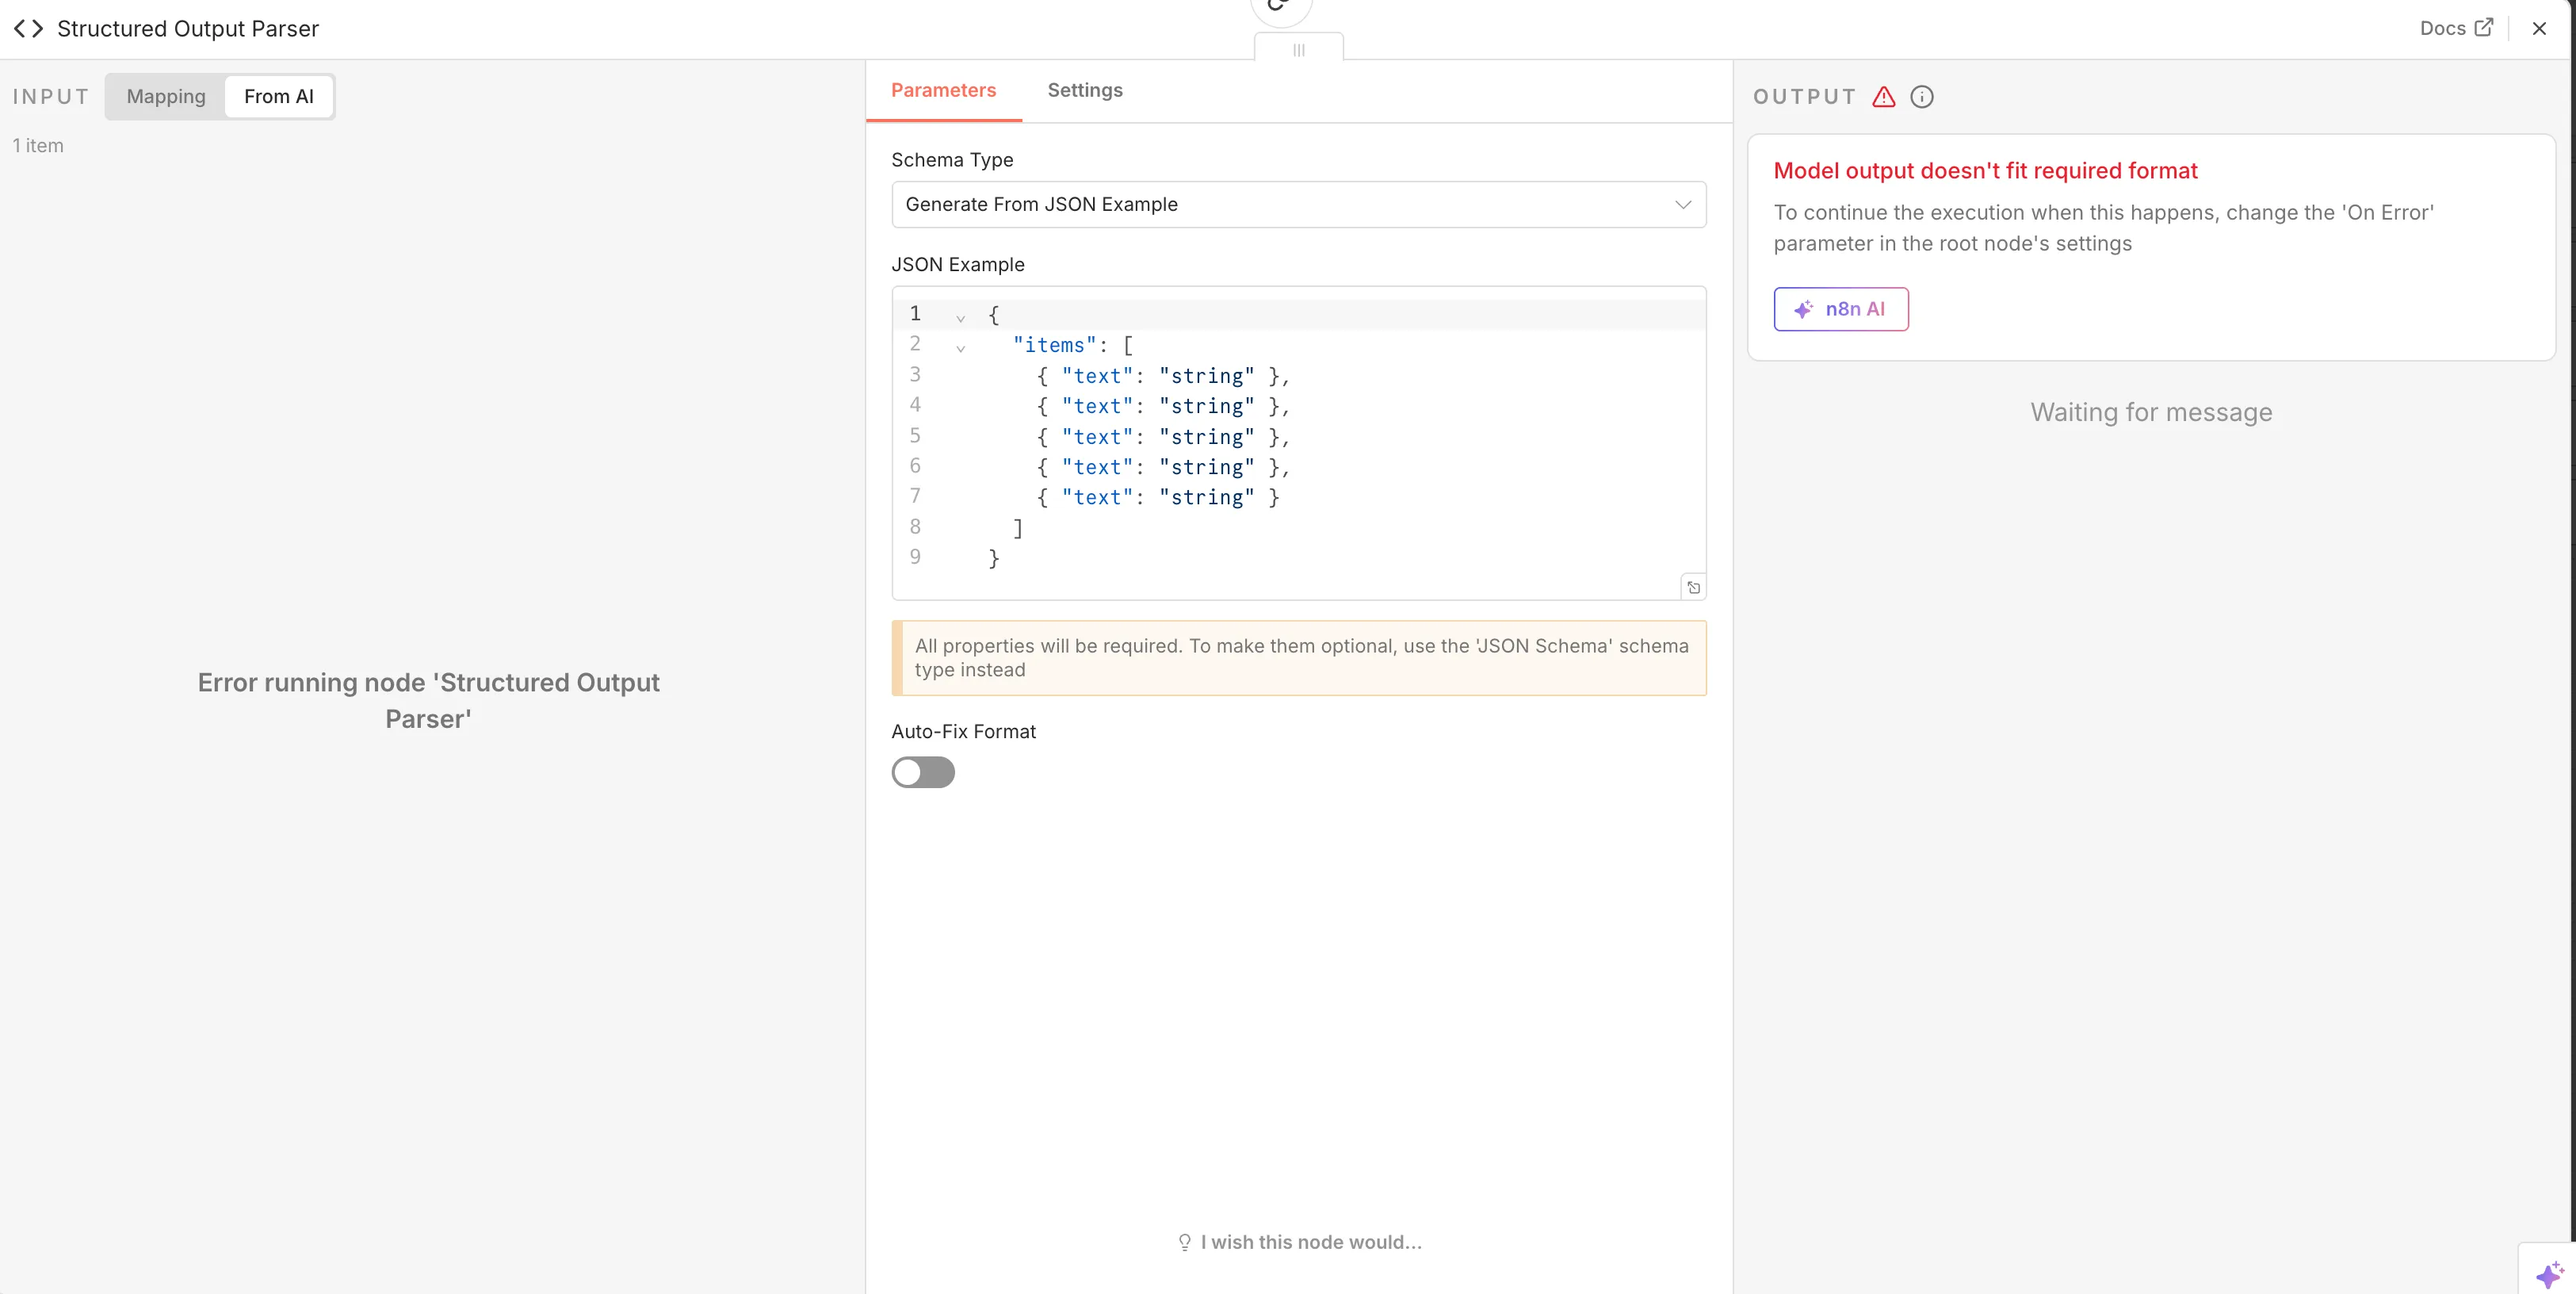This screenshot has height=1294, width=2576.
Task: Click the JSON editor expand icon
Action: click(x=1693, y=588)
